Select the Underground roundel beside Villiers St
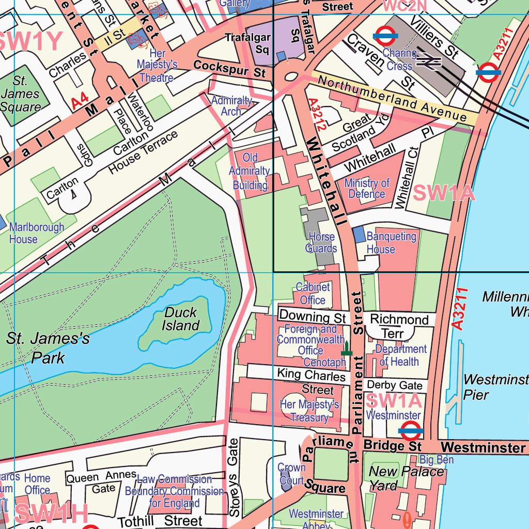The height and width of the screenshot is (529, 529). 488,72
